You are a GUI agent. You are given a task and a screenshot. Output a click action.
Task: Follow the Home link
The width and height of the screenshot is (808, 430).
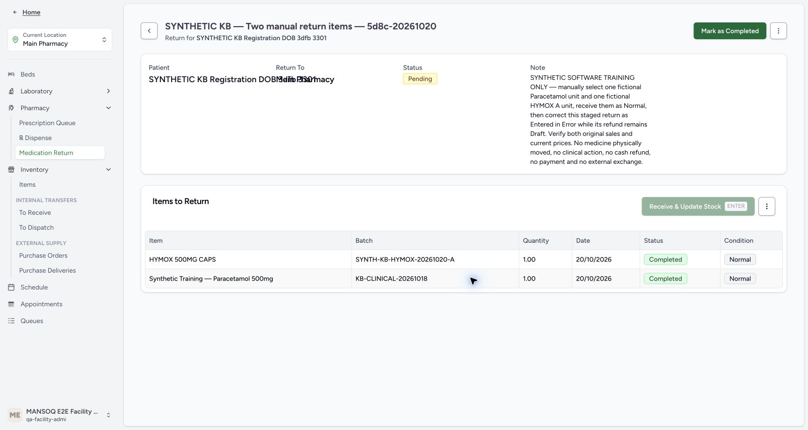coord(31,12)
